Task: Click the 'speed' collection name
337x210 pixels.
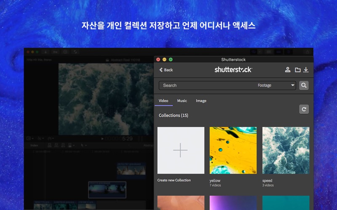Action: (267, 181)
